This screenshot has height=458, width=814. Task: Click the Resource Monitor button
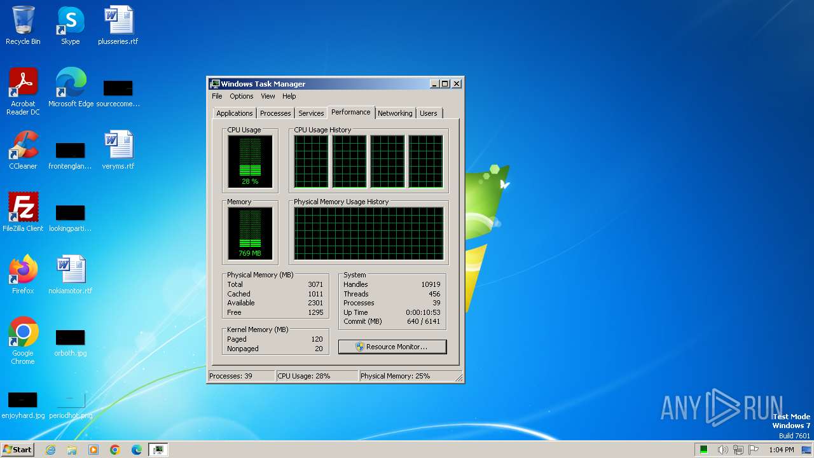[x=392, y=347]
